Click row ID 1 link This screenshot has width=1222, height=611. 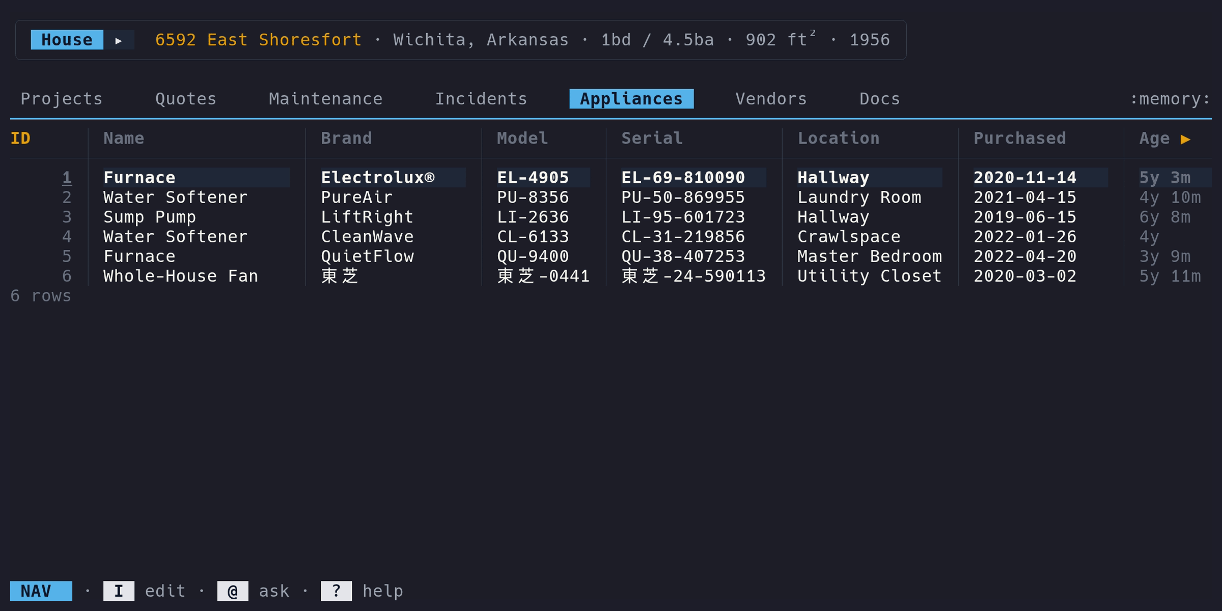coord(67,178)
